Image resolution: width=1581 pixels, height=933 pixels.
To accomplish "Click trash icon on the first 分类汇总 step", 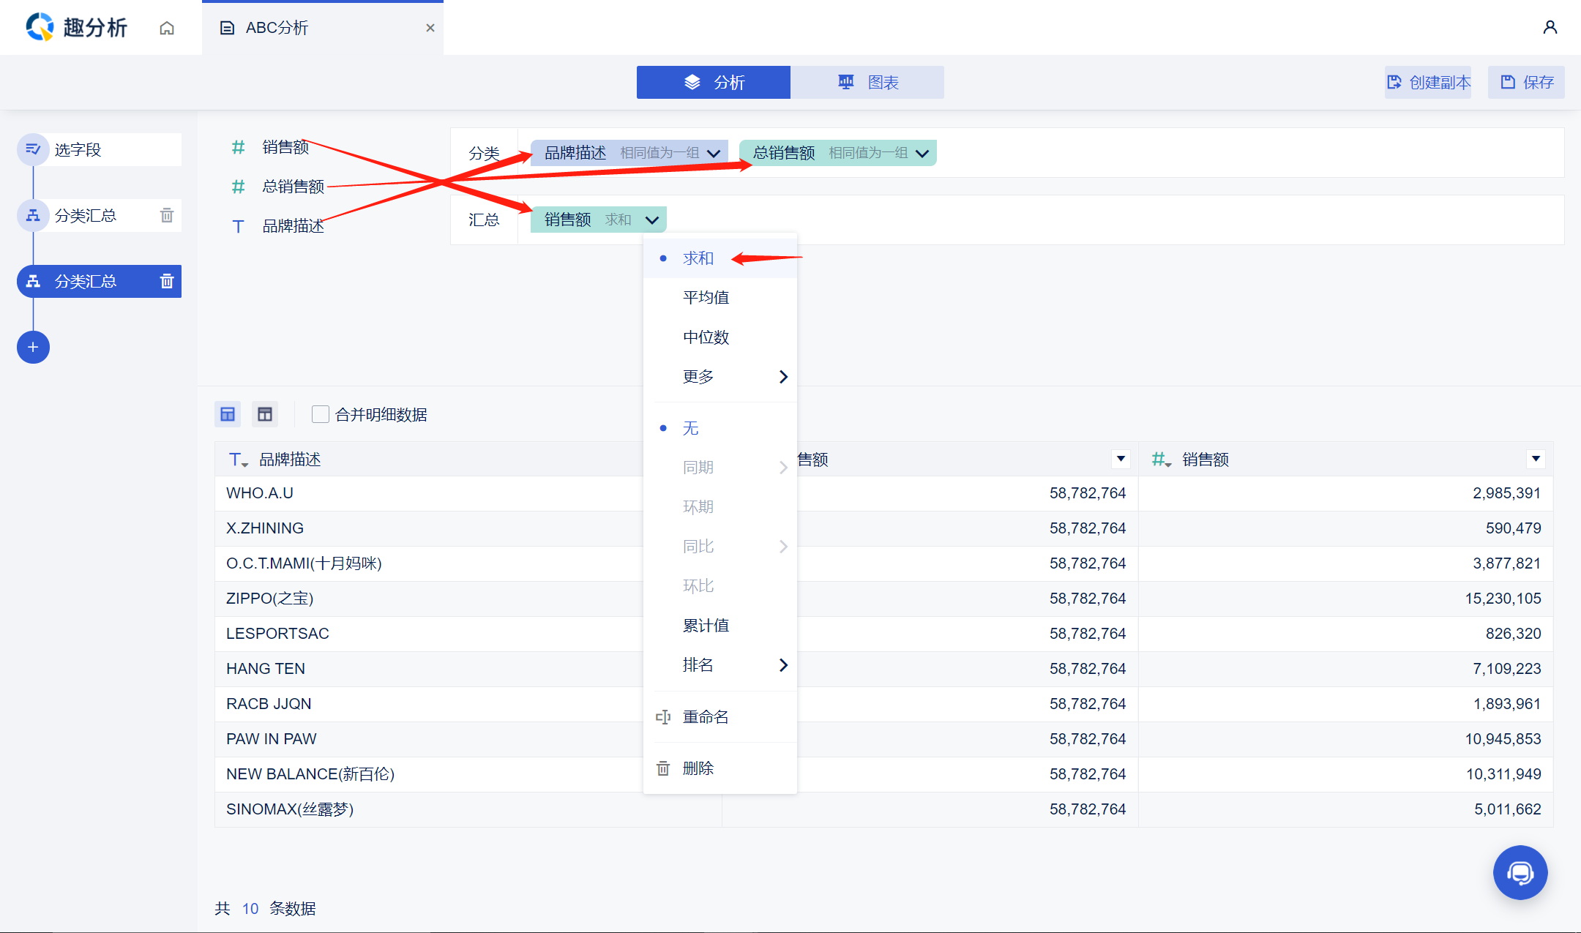I will [167, 215].
